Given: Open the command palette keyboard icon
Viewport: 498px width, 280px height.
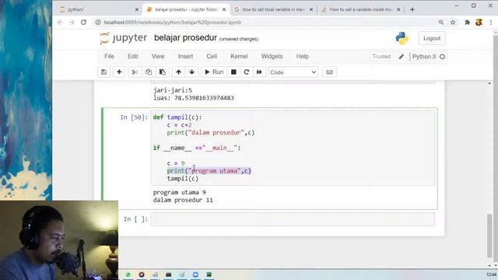Looking at the screenshot, I should pos(329,72).
